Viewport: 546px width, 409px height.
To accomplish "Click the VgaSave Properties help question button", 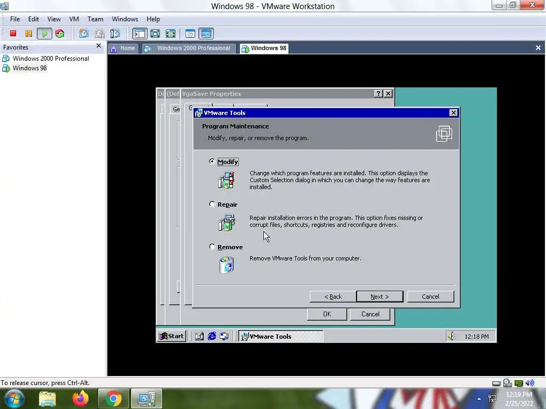I will pyautogui.click(x=378, y=93).
